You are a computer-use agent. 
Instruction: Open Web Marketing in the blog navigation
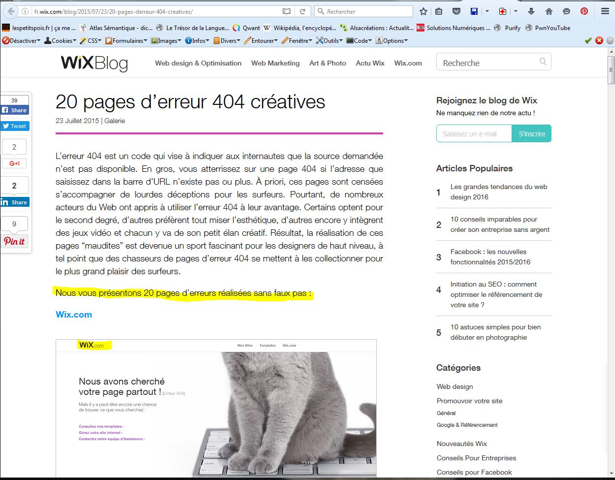tap(275, 63)
